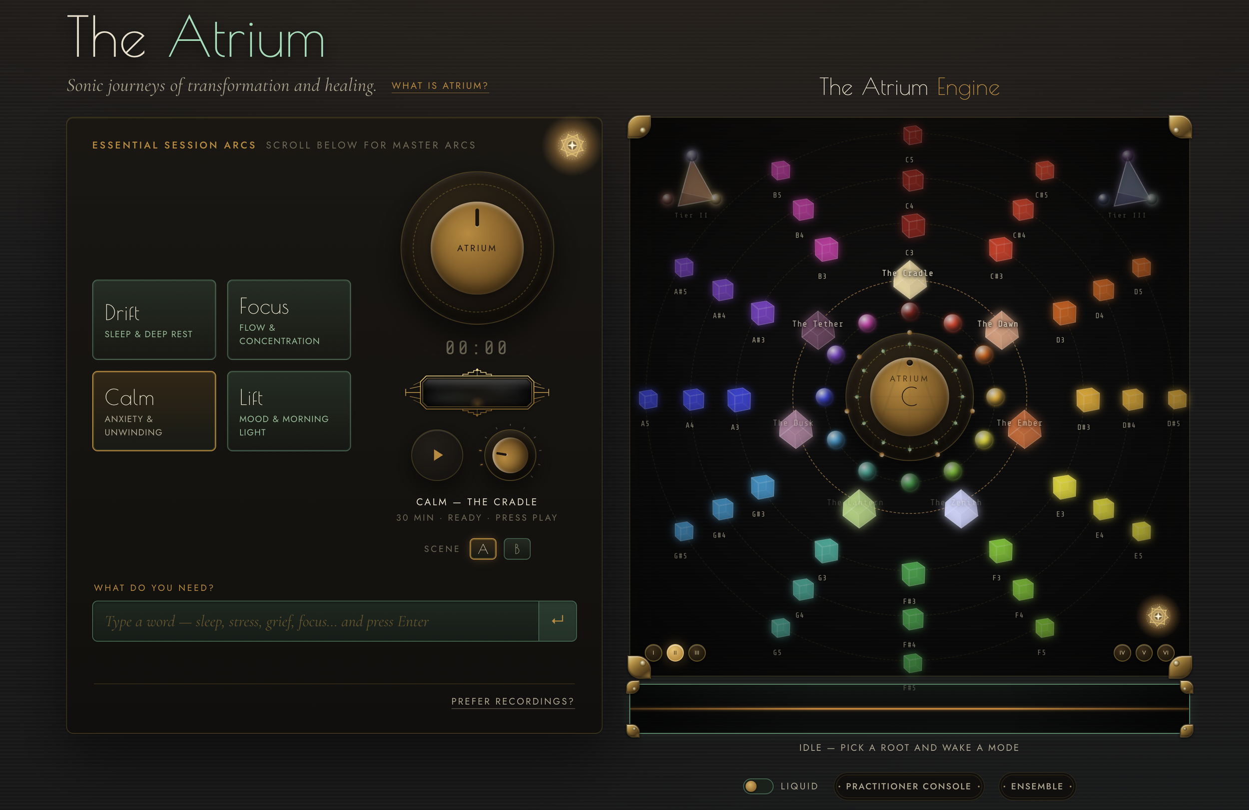1249x810 pixels.
Task: Click the glowing star emblem in session panel
Action: click(572, 145)
